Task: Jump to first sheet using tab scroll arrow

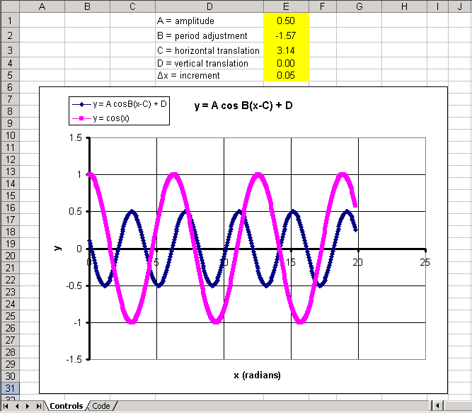Action: coord(7,406)
